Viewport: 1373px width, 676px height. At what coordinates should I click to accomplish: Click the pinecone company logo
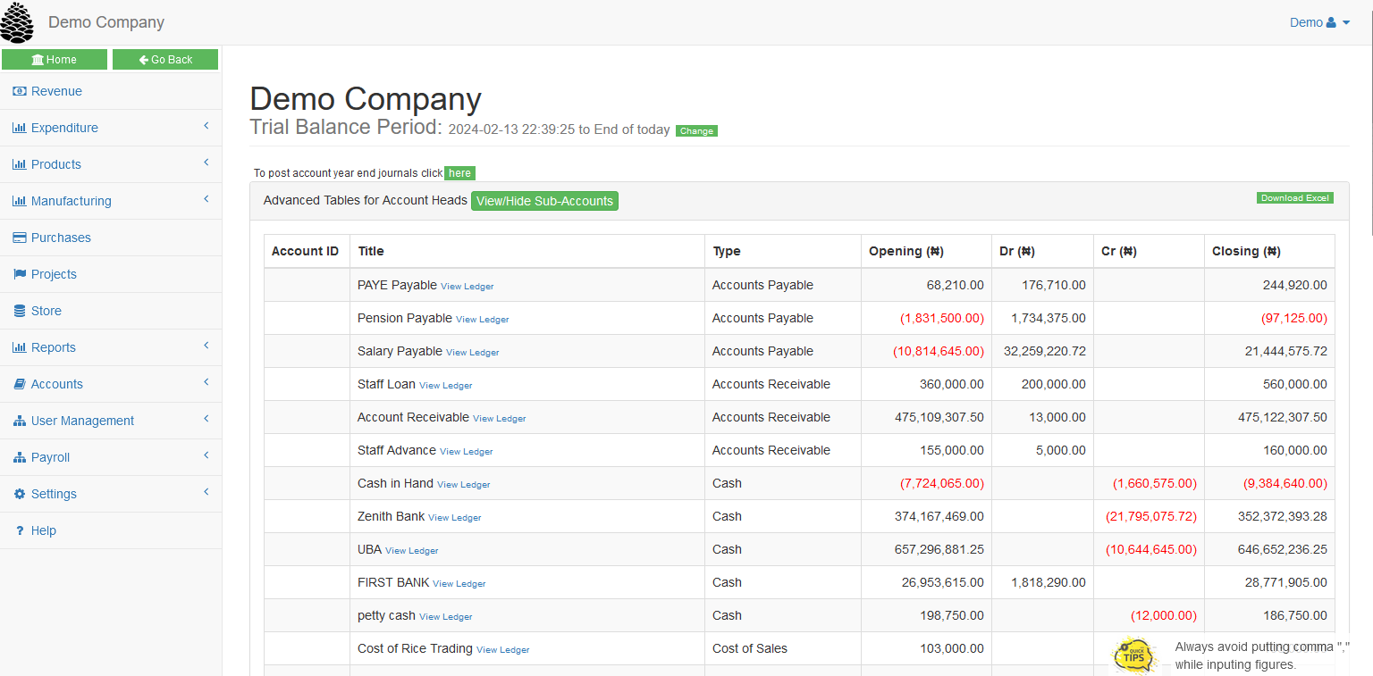tap(17, 22)
